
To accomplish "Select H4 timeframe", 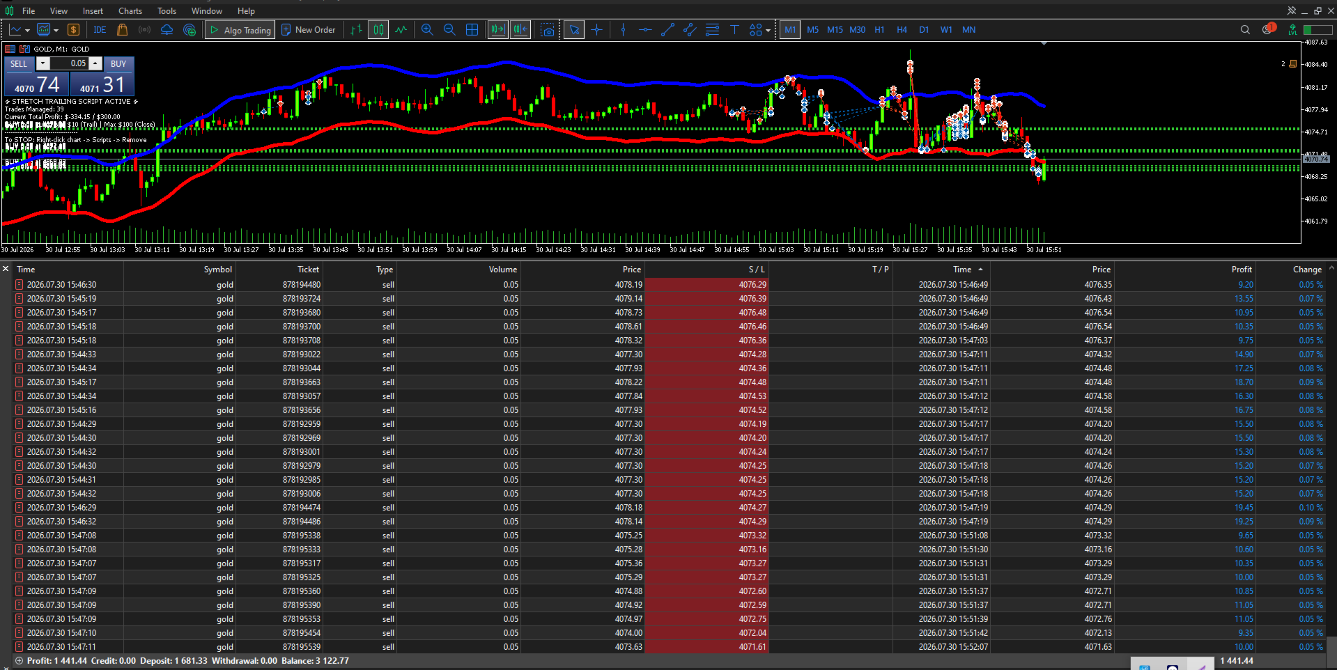I will coord(902,30).
